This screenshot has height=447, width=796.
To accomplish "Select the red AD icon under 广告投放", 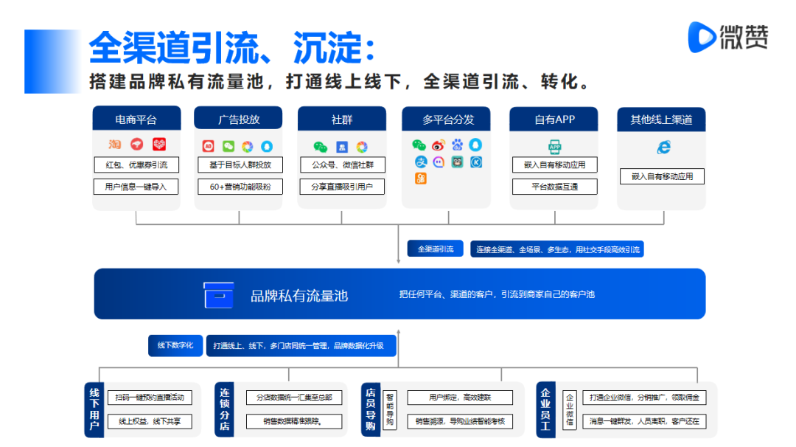I will click(x=207, y=146).
